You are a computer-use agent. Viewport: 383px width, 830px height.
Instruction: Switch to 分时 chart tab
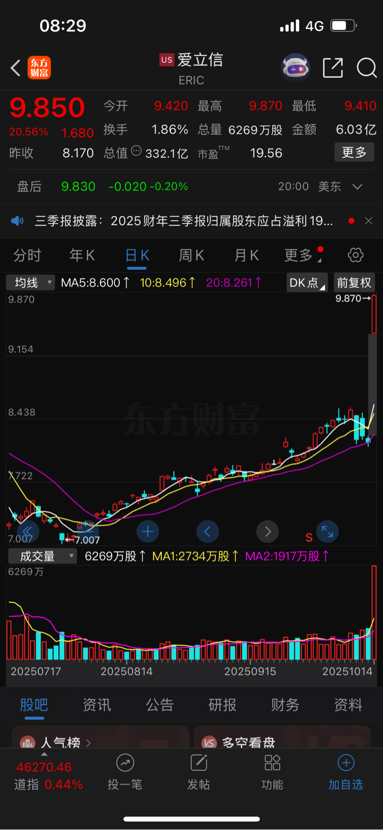click(x=27, y=255)
